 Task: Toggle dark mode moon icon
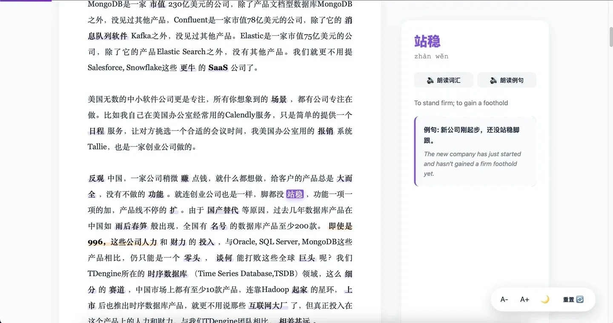[545, 300]
